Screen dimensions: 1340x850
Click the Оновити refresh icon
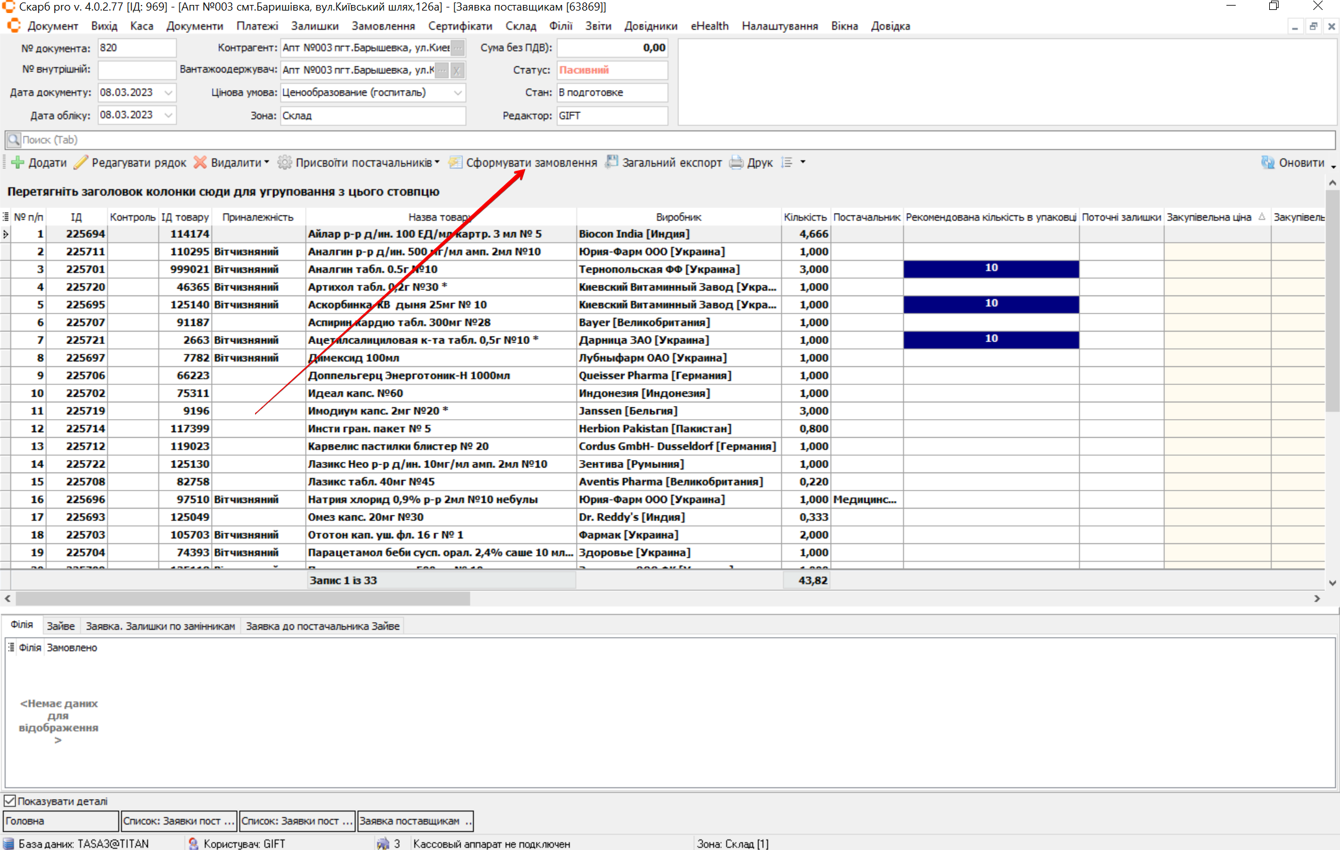[1267, 163]
